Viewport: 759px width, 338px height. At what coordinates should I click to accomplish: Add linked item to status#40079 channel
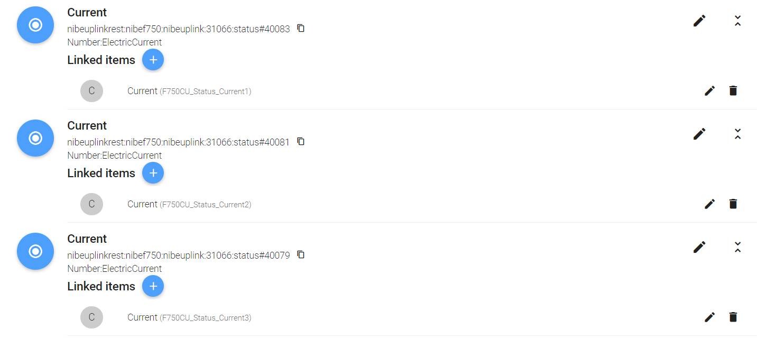tap(153, 286)
